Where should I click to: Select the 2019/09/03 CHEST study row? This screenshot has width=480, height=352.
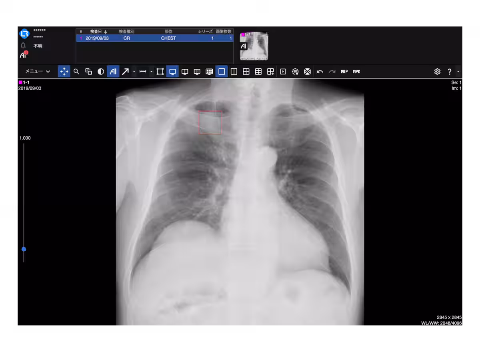coord(154,38)
